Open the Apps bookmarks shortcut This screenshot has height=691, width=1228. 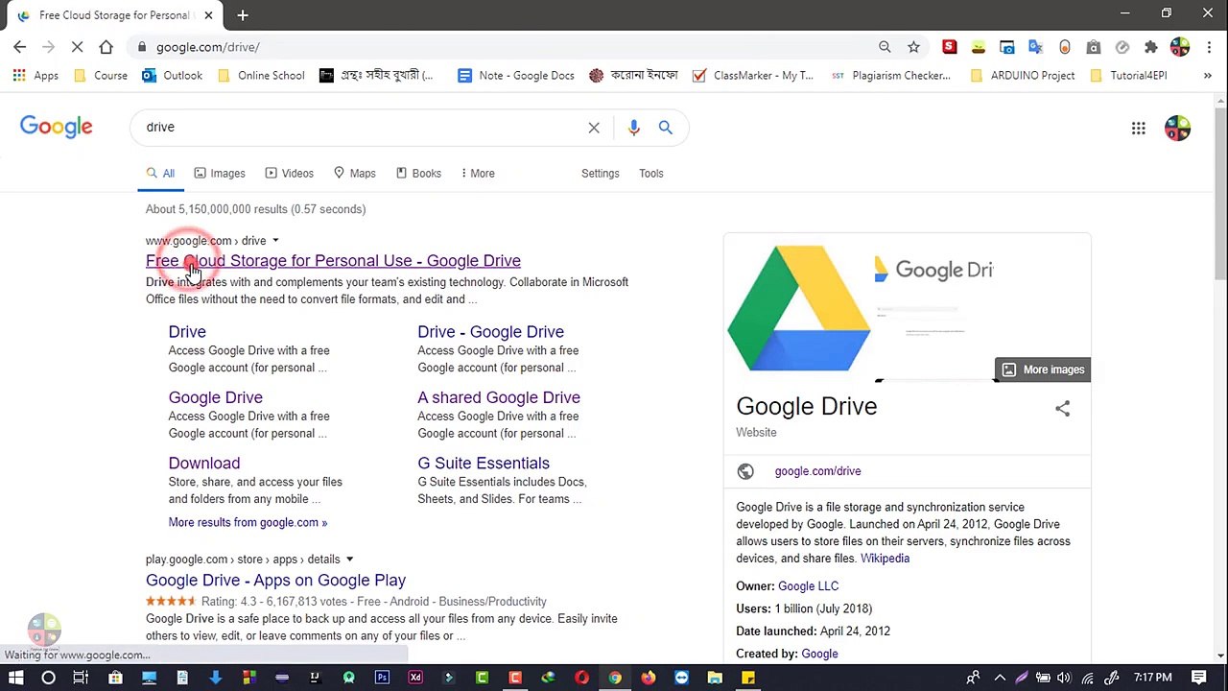click(x=35, y=76)
